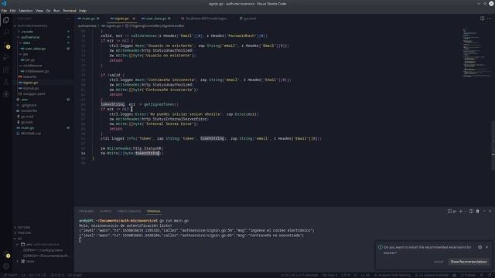495x278 pixels.
Task: Expand the Timeline section
Action: click(x=24, y=233)
